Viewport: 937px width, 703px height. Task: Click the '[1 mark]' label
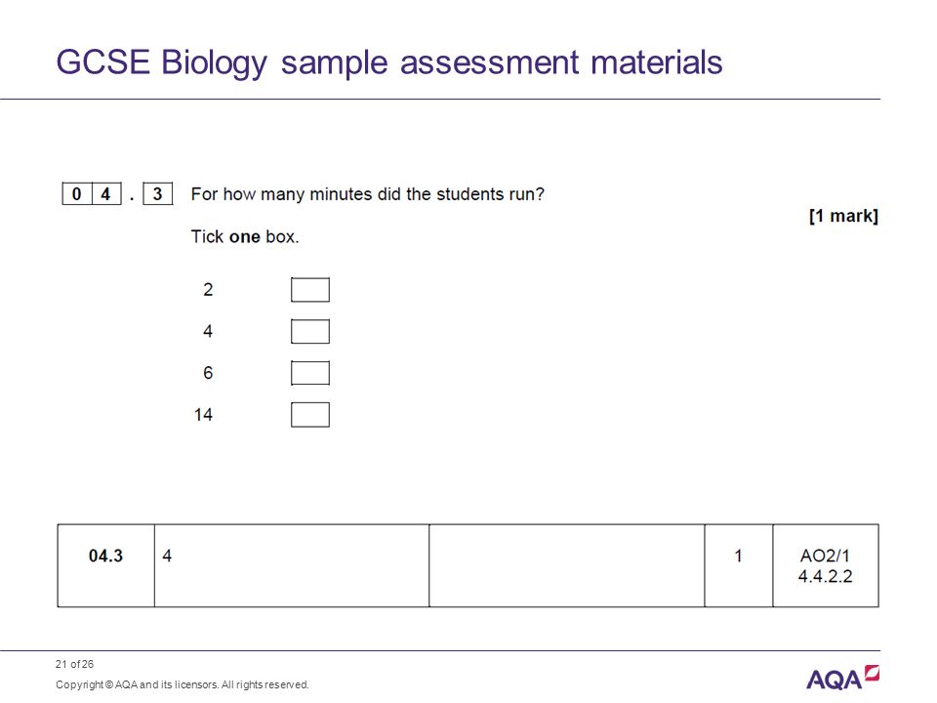(843, 216)
